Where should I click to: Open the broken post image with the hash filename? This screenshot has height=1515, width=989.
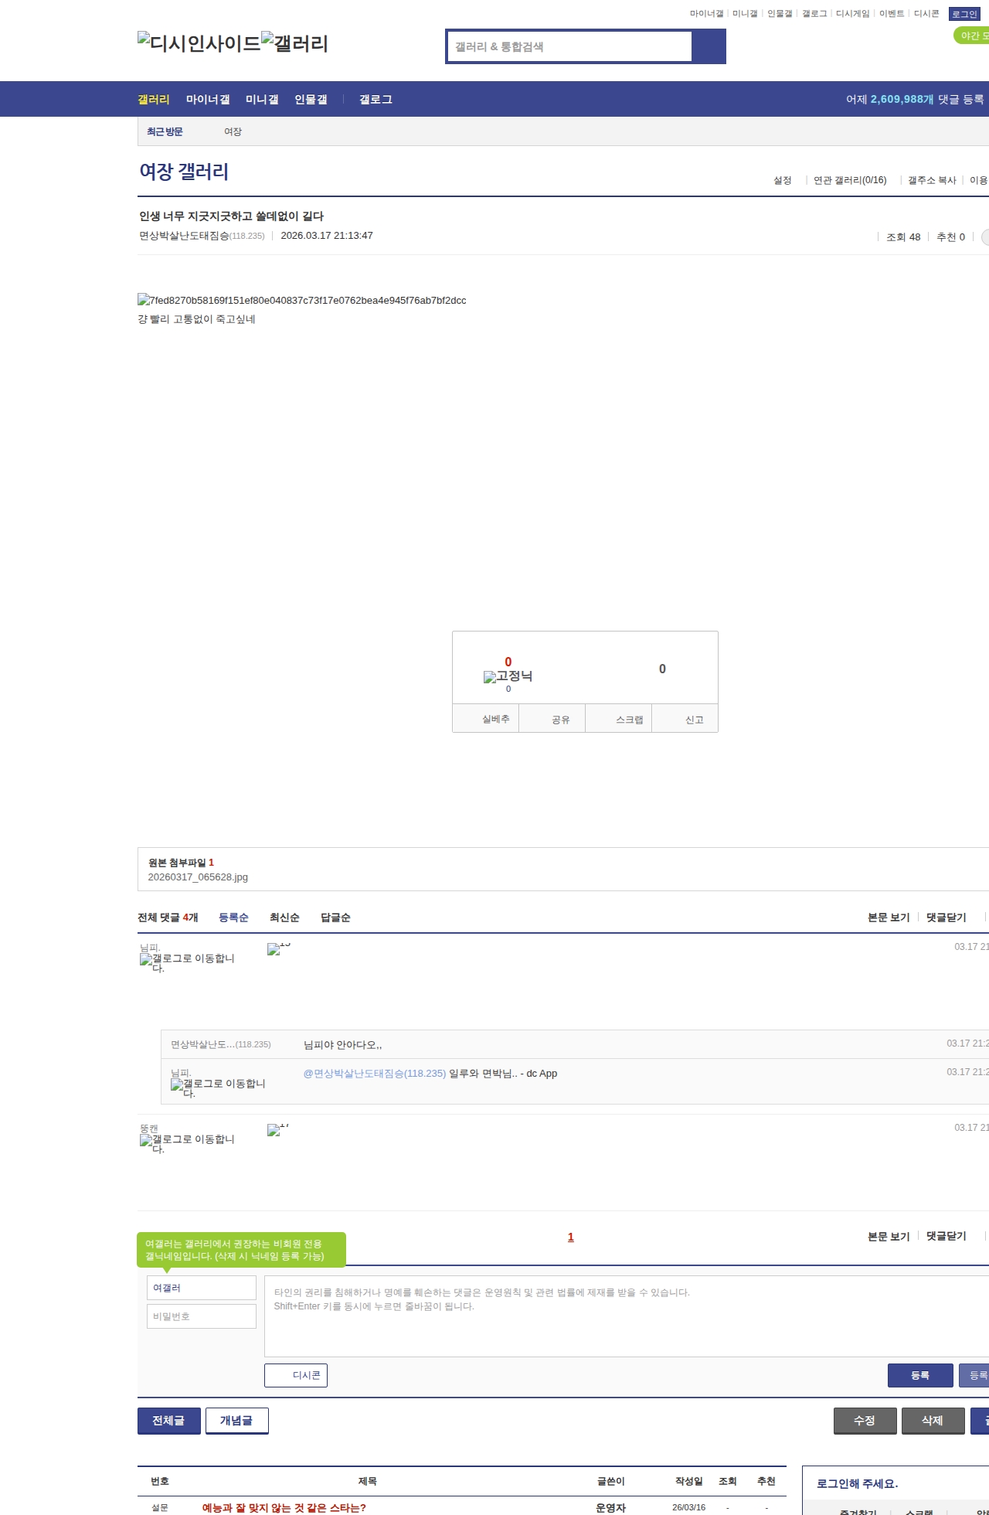[302, 300]
